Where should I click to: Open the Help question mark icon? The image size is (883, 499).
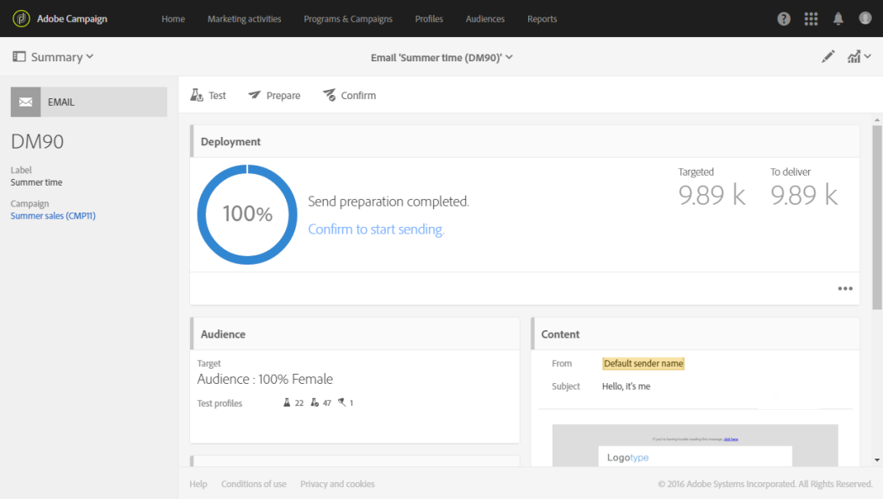click(x=784, y=18)
